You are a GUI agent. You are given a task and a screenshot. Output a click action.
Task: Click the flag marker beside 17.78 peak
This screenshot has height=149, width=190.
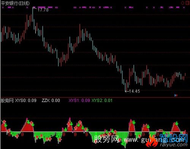tap(35, 8)
